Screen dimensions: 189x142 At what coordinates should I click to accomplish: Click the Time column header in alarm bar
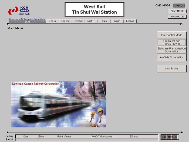[x=48, y=137]
